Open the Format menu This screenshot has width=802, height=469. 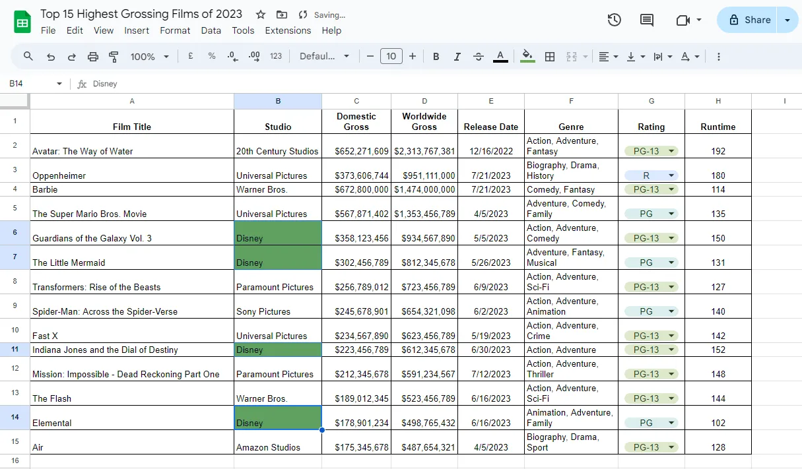175,30
